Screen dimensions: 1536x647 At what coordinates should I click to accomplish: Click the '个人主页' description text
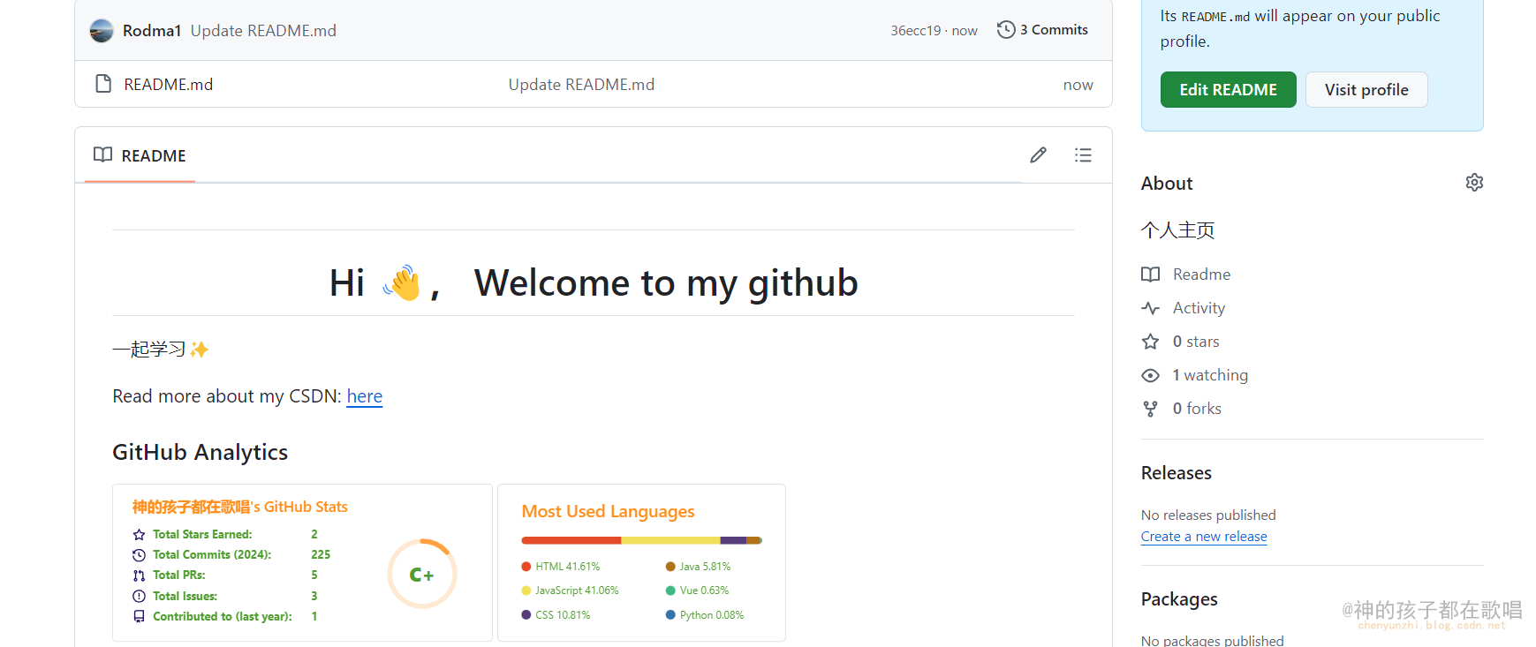1178,230
